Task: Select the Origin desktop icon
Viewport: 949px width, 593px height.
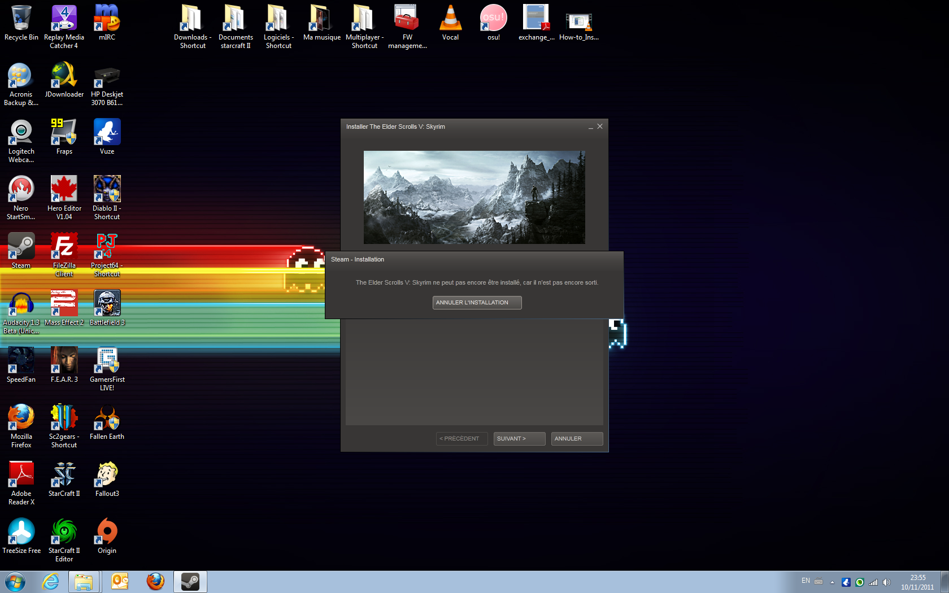Action: click(x=107, y=537)
